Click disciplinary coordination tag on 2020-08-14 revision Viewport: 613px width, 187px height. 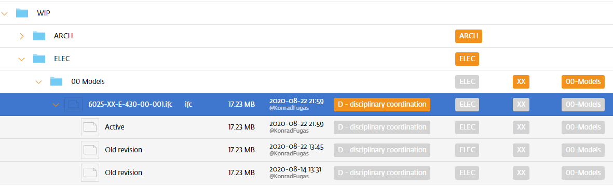click(x=382, y=172)
